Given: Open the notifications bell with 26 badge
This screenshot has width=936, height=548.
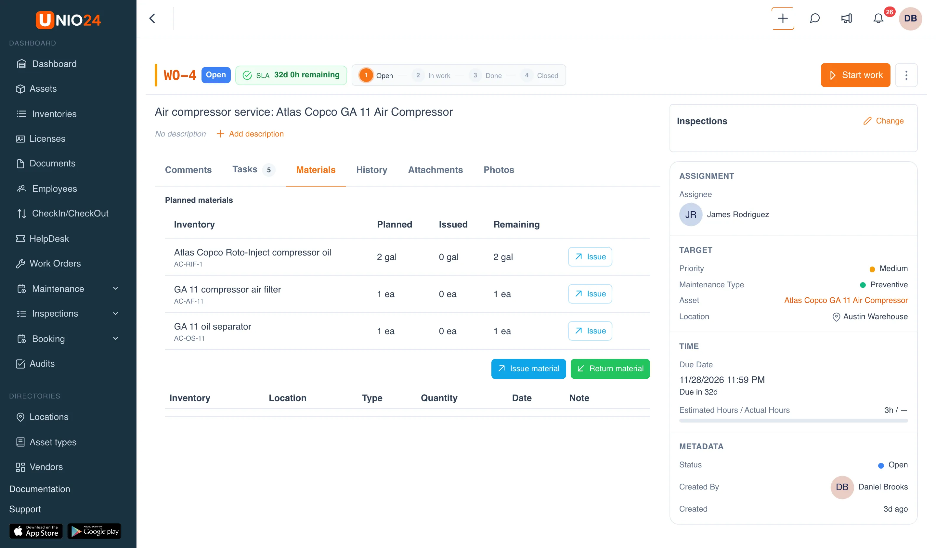Looking at the screenshot, I should (878, 18).
